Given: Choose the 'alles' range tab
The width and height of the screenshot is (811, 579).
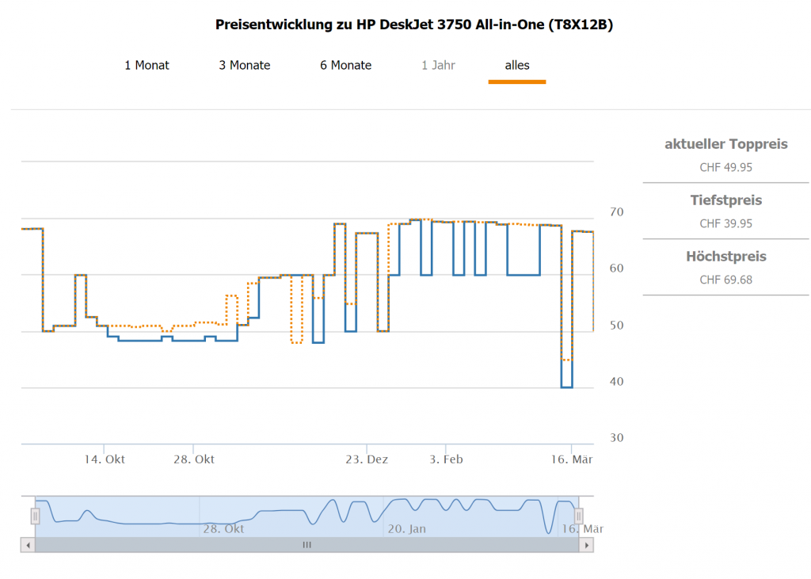Looking at the screenshot, I should [x=517, y=65].
